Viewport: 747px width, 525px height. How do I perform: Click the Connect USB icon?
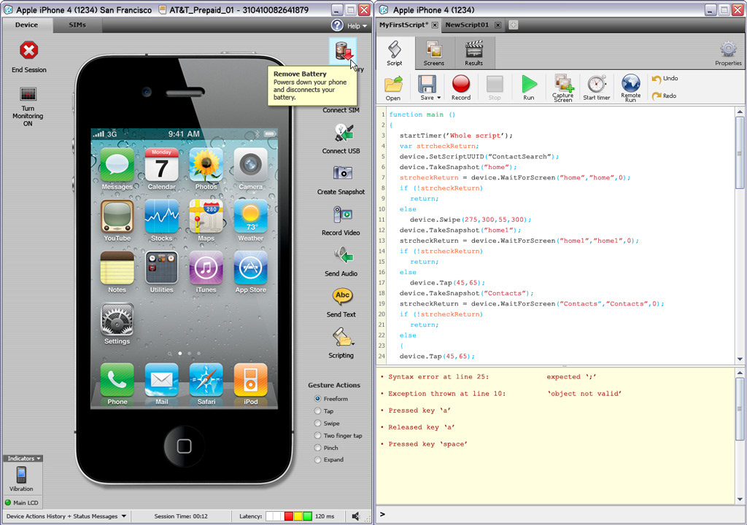pos(343,133)
